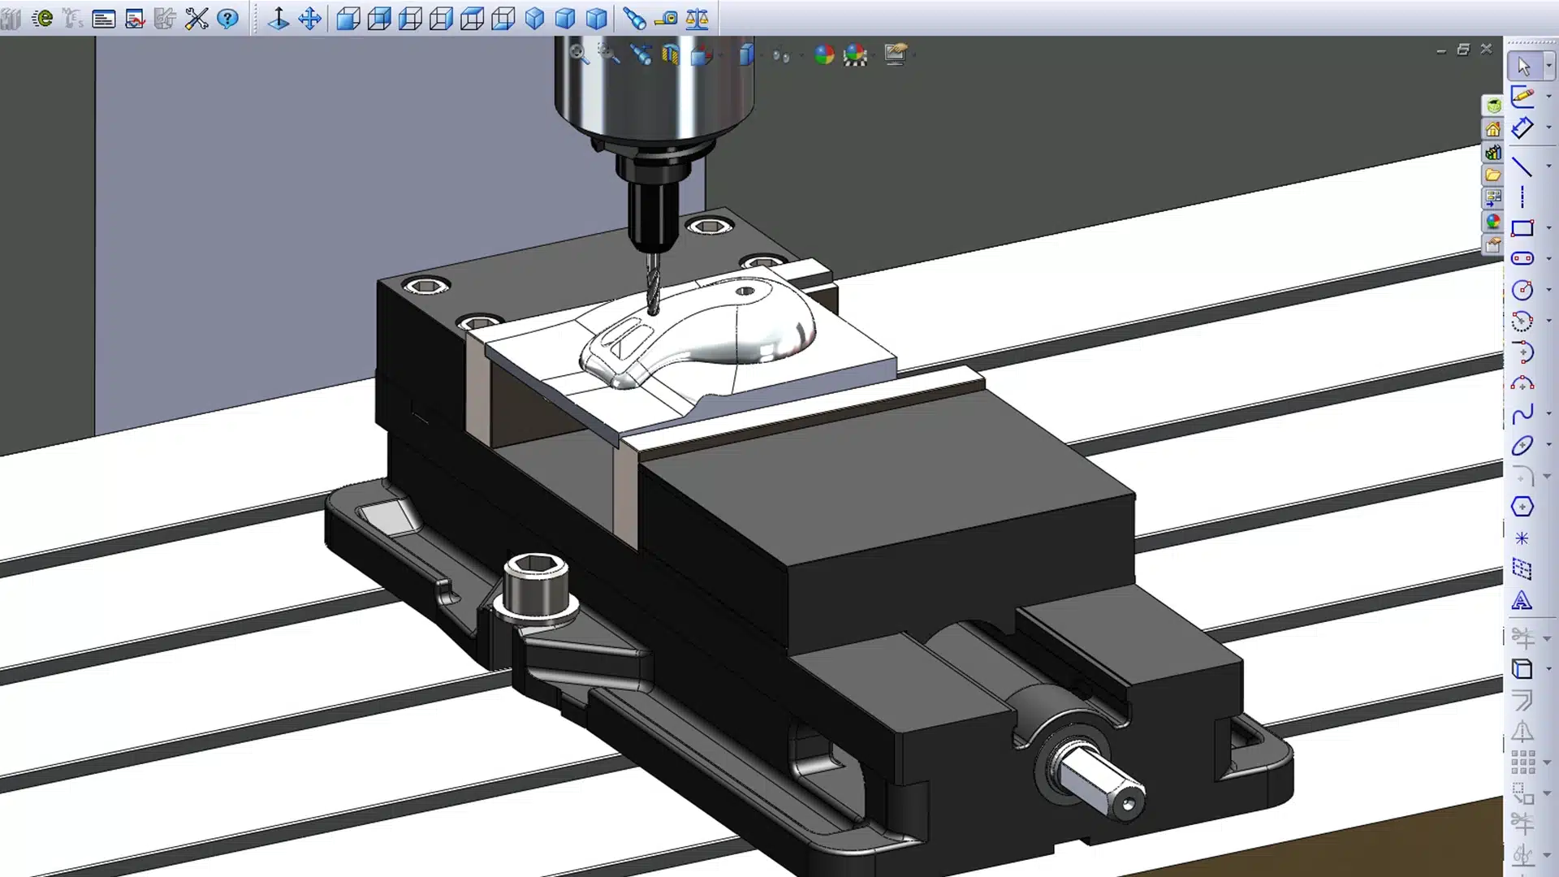Screen dimensions: 1559x877
Task: Open Mass Properties balance-scale tool
Action: click(697, 18)
